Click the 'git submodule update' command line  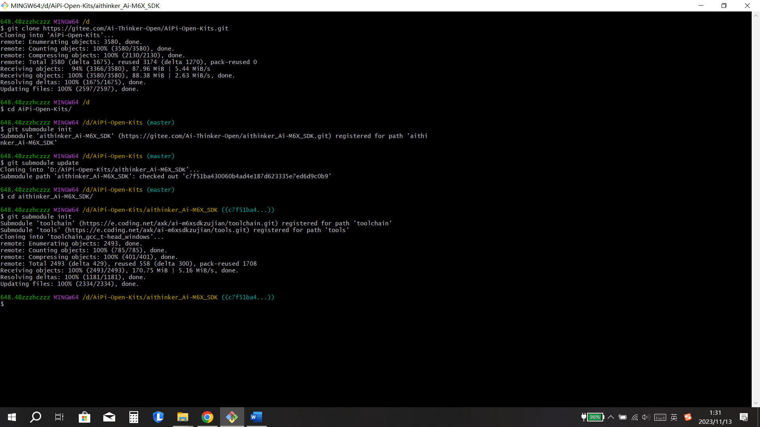(40, 163)
